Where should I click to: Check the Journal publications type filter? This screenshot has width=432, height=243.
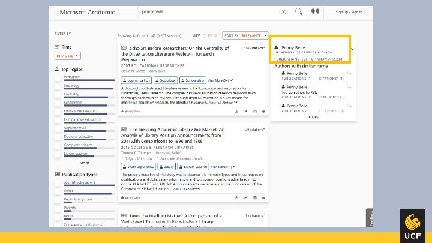click(x=58, y=183)
